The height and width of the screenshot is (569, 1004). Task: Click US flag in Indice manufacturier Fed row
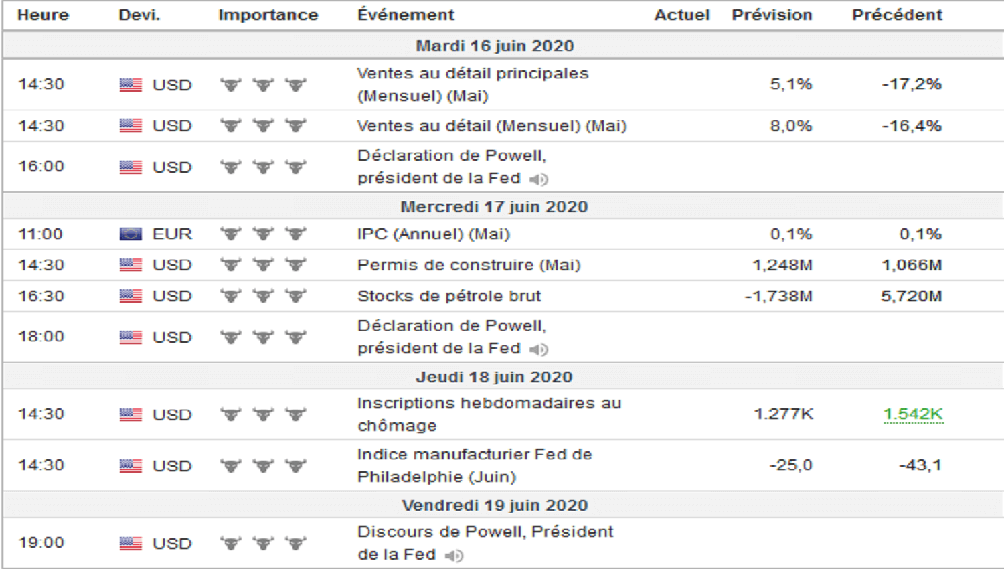click(131, 466)
